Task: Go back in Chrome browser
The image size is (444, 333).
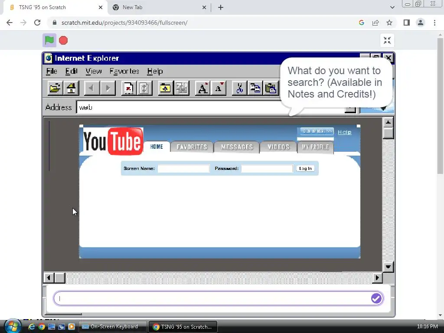Action: coord(10,23)
